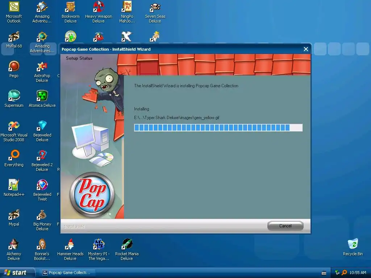Select the NingPo MahJong shortcut
This screenshot has height=278, width=371.
(127, 12)
